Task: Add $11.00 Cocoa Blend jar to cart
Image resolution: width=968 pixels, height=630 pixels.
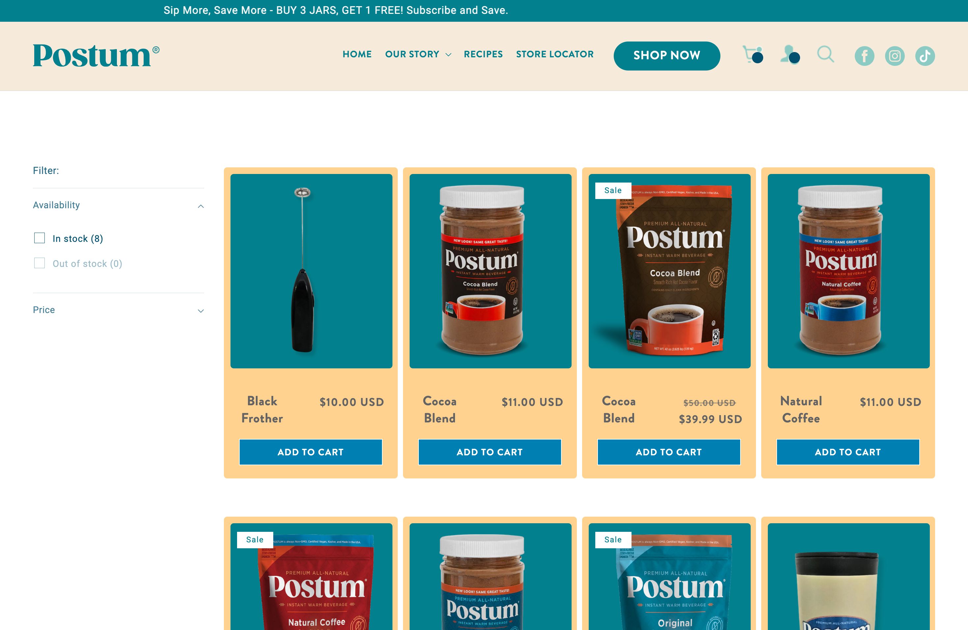Action: click(x=490, y=452)
